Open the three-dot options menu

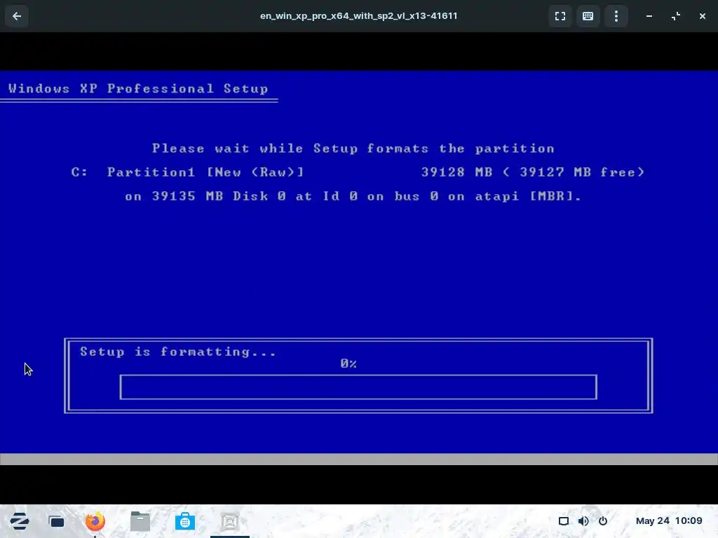616,16
